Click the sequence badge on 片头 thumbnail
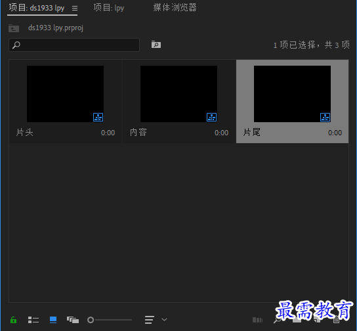 click(98, 117)
